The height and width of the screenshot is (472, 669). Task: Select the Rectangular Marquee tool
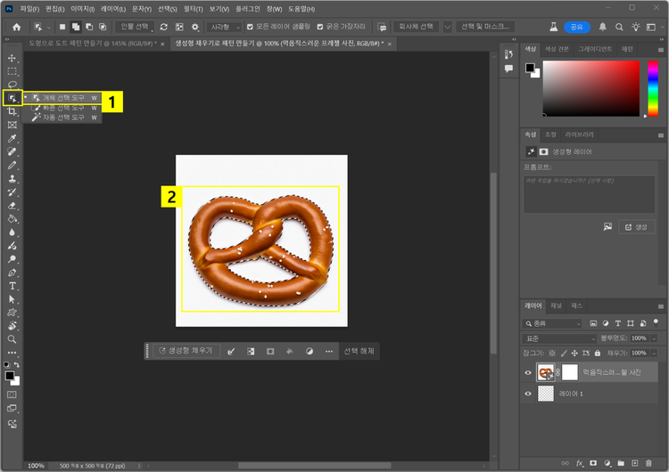[12, 71]
